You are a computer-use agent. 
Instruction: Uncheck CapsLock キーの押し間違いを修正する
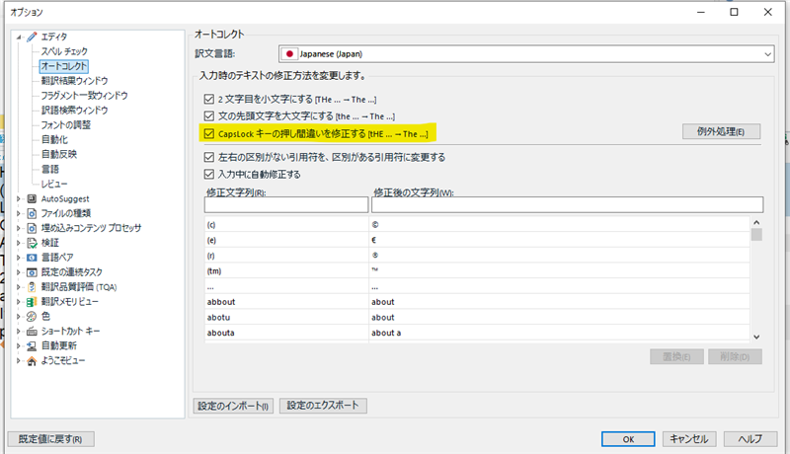209,134
